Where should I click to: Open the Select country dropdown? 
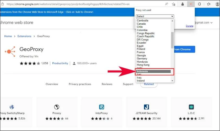coord(155,16)
